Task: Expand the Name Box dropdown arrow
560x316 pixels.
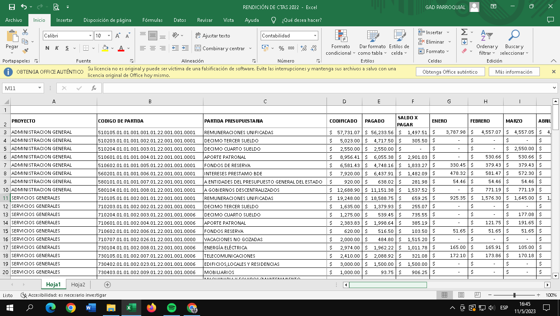Action: (x=40, y=88)
